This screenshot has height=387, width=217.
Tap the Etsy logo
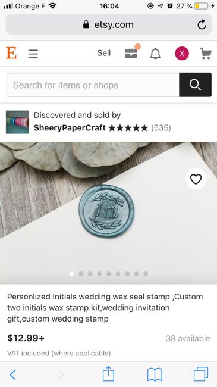[x=11, y=53]
